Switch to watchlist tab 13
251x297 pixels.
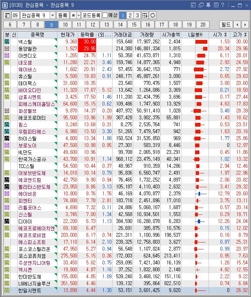click(x=106, y=25)
